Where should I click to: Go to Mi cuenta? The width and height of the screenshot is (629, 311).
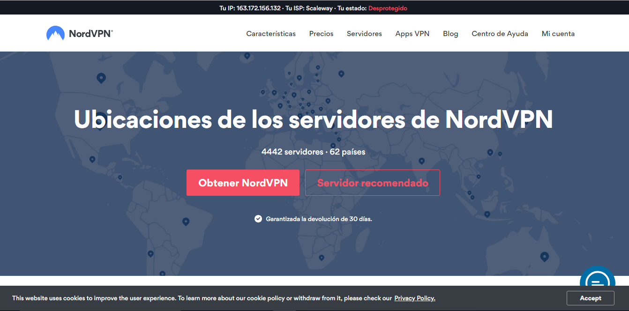558,34
